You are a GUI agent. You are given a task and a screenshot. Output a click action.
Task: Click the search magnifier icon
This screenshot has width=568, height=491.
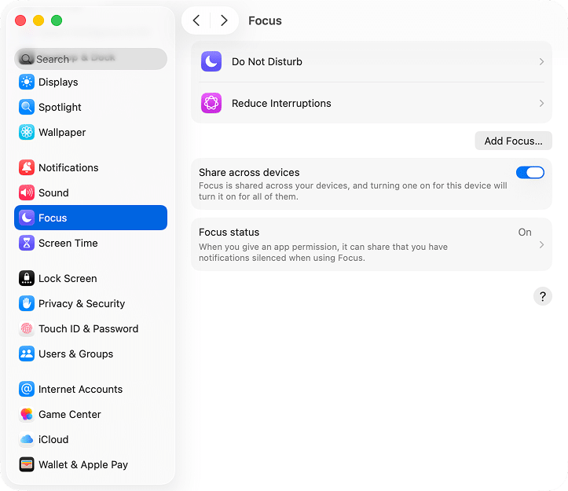[x=26, y=59]
